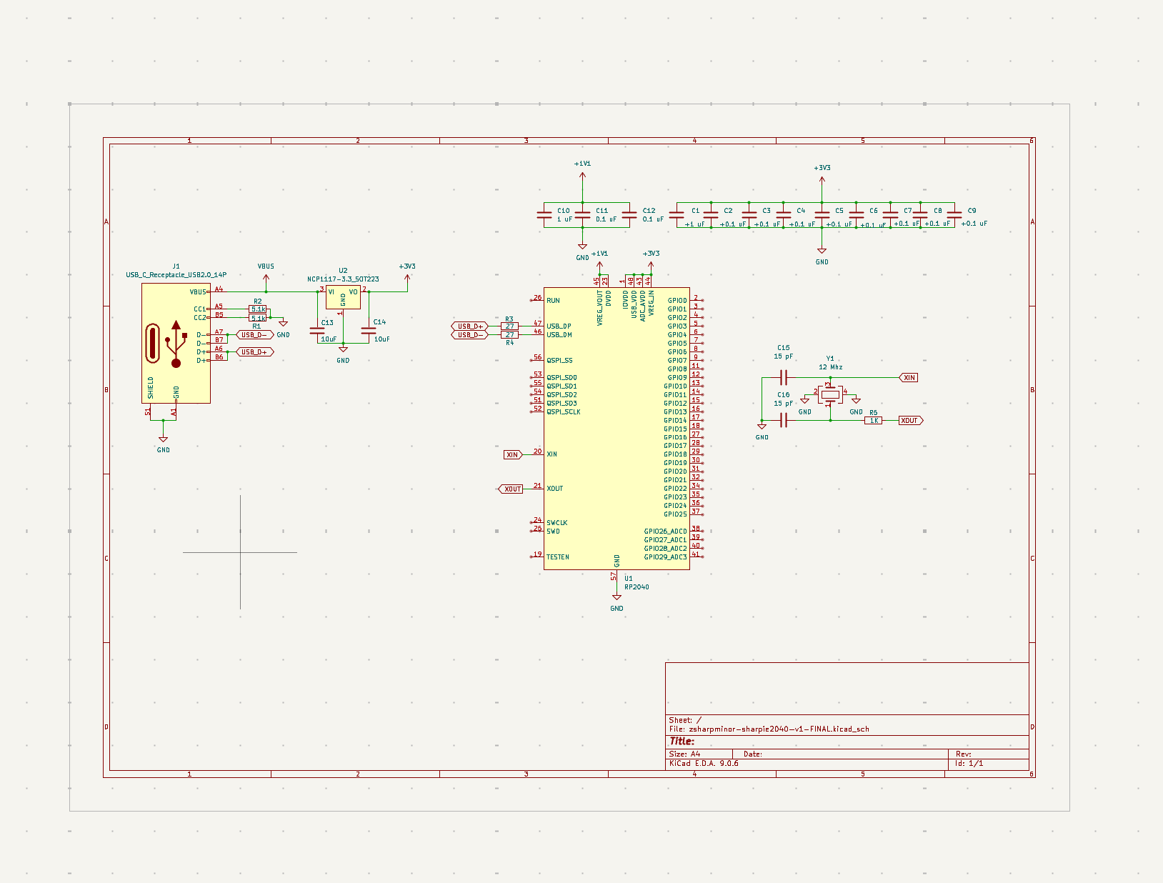The height and width of the screenshot is (883, 1163).
Task: Select the R4 27 ohm resistor
Action: (509, 335)
